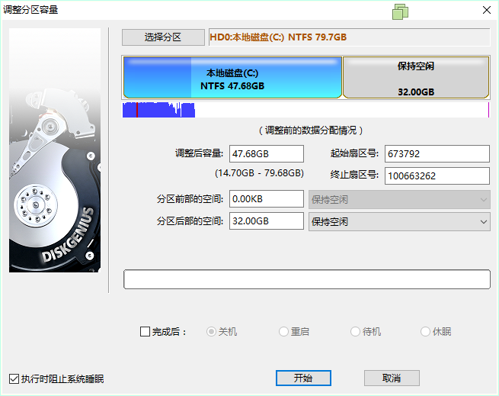Click the 终止扇区号 input field
This screenshot has width=499, height=396.
point(437,175)
